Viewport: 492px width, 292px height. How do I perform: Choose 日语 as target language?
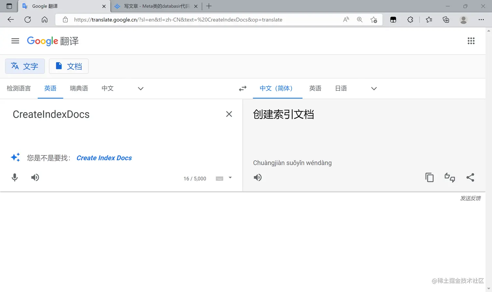[x=341, y=88]
